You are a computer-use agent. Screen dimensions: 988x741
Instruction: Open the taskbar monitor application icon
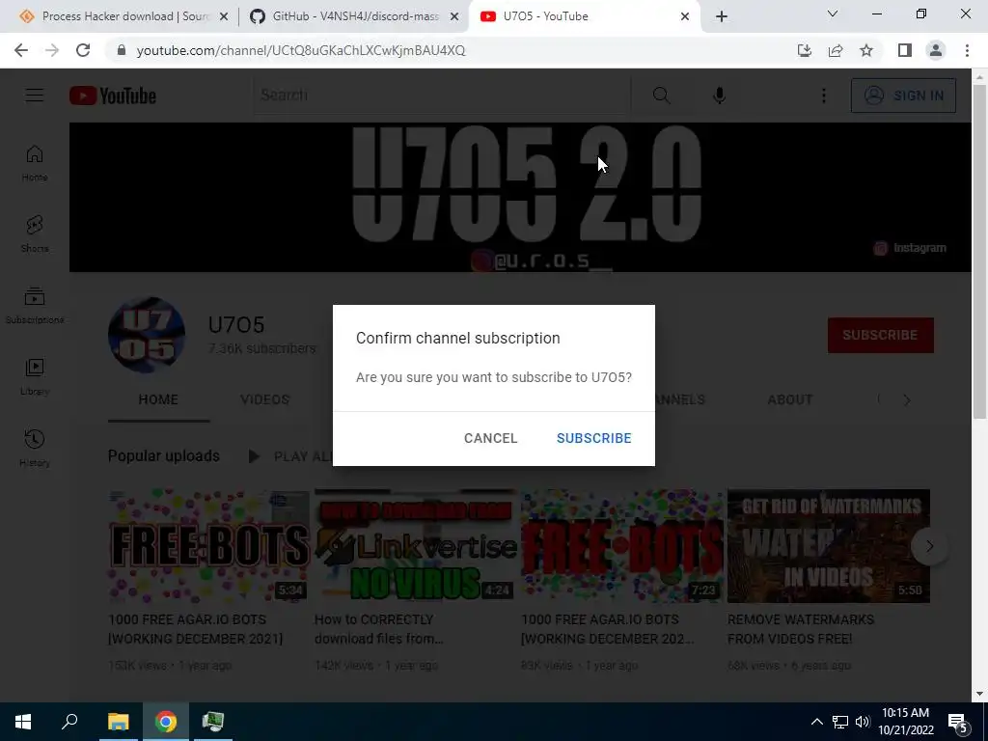(x=213, y=722)
